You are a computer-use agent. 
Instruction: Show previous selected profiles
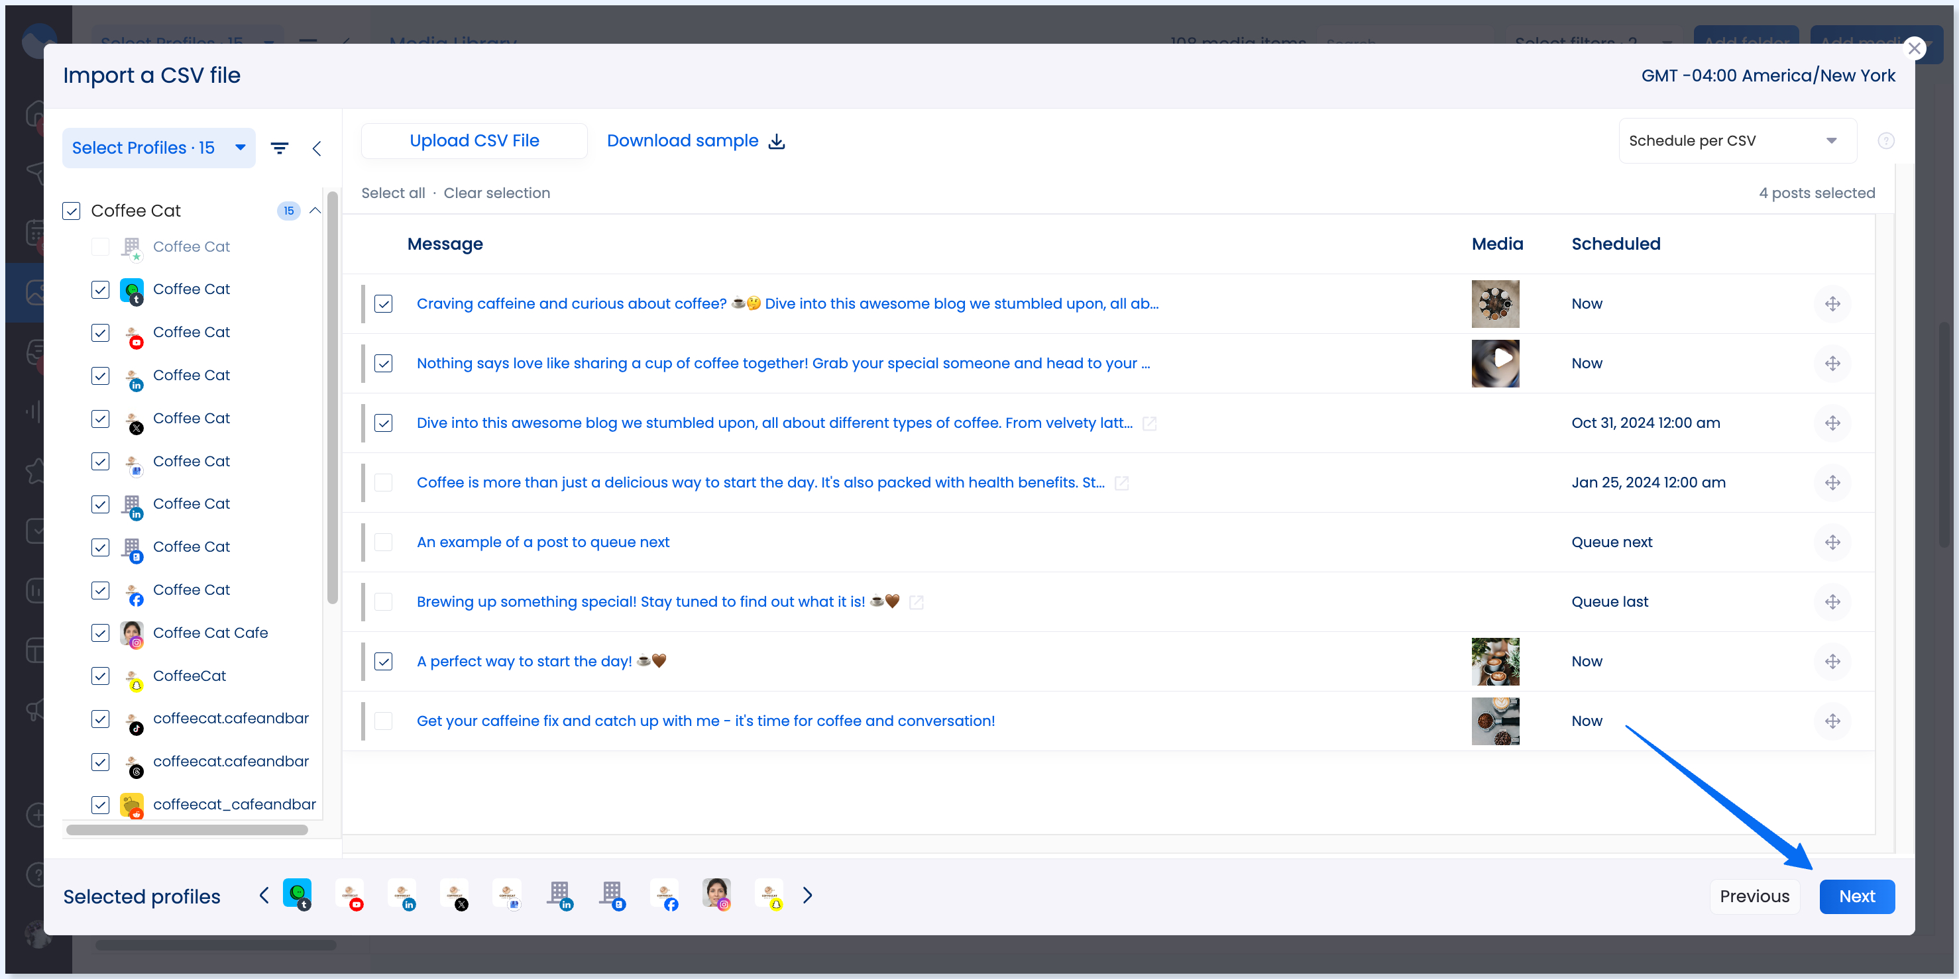pyautogui.click(x=264, y=896)
